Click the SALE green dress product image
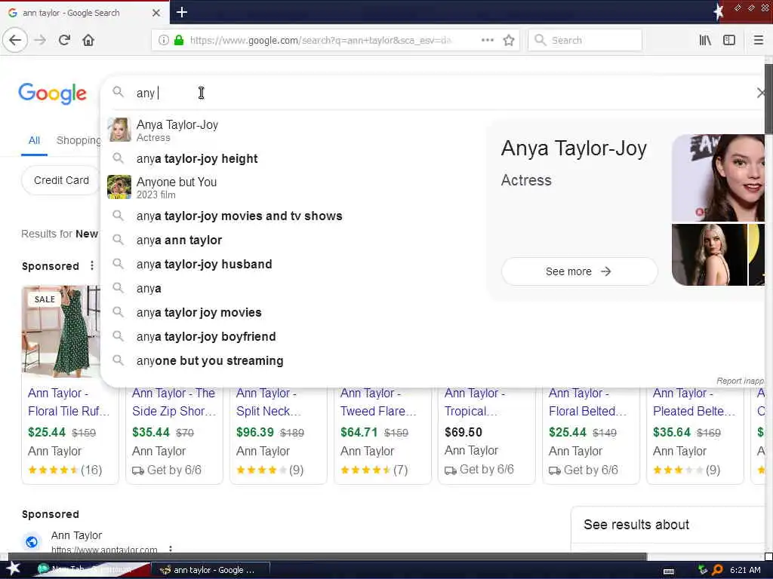The height and width of the screenshot is (579, 773). (x=61, y=332)
